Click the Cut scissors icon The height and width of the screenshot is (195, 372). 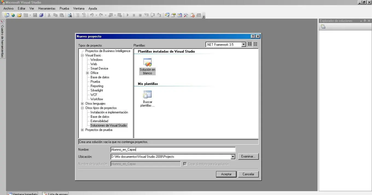coord(49,15)
